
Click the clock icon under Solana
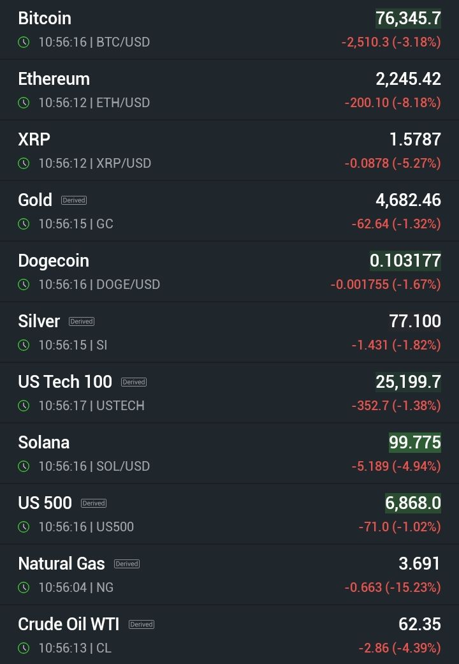[x=24, y=466]
